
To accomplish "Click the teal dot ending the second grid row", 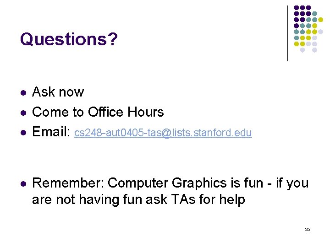I will point(314,14).
